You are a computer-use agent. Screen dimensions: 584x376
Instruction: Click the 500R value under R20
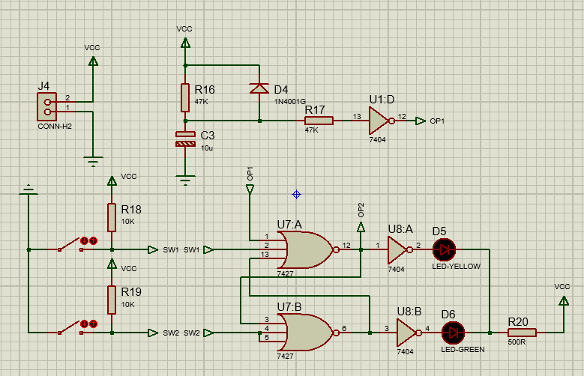[517, 342]
